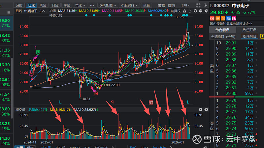Click the 诊股 button
The image size is (264, 148).
pyautogui.click(x=146, y=6)
